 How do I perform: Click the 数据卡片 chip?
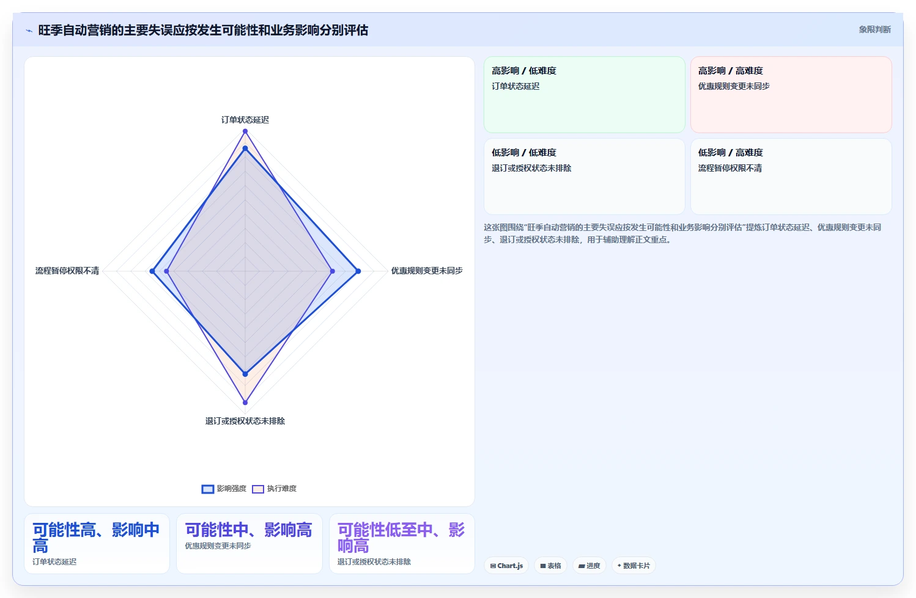point(633,566)
